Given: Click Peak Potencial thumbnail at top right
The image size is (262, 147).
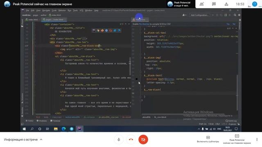Looking at the screenshot, I should click(x=170, y=4).
